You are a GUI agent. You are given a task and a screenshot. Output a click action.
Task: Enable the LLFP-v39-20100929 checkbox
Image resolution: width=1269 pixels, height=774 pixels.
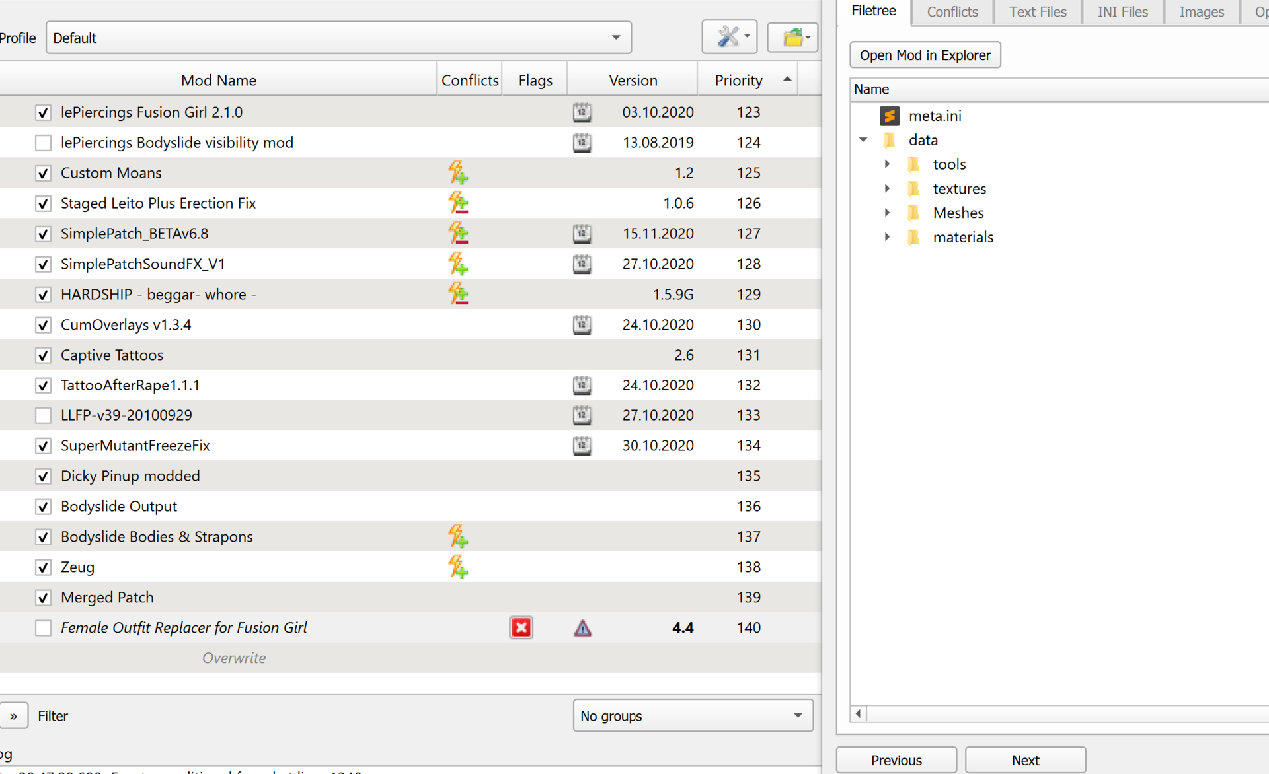(x=43, y=415)
